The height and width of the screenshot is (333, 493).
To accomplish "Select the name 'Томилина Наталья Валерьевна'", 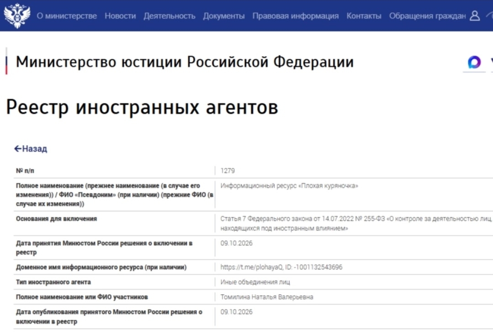I will click(267, 297).
